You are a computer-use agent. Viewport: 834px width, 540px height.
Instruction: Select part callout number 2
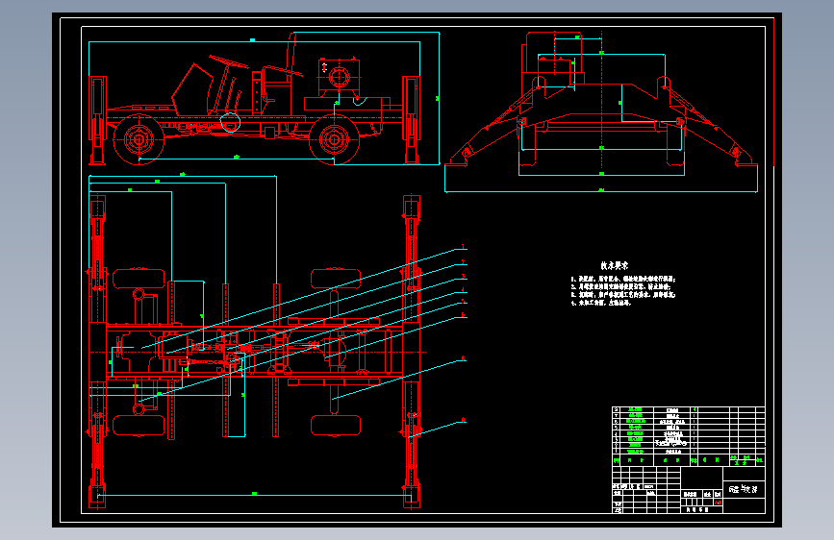464,262
